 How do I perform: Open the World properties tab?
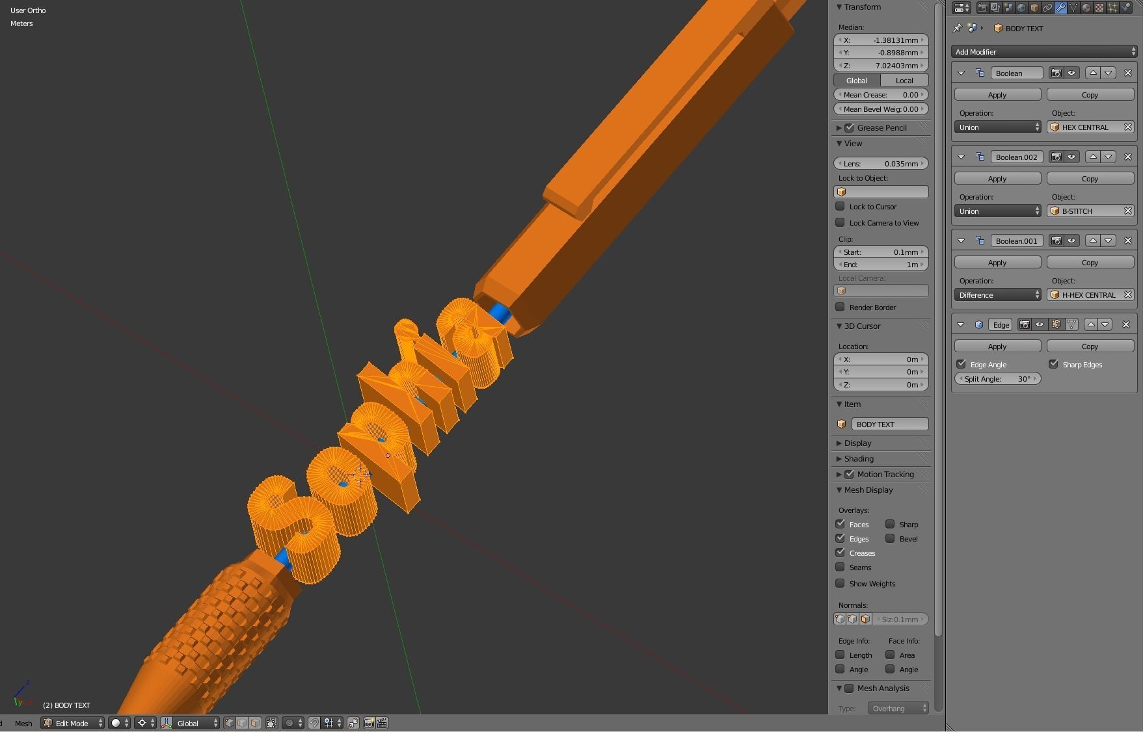pyautogui.click(x=1021, y=8)
